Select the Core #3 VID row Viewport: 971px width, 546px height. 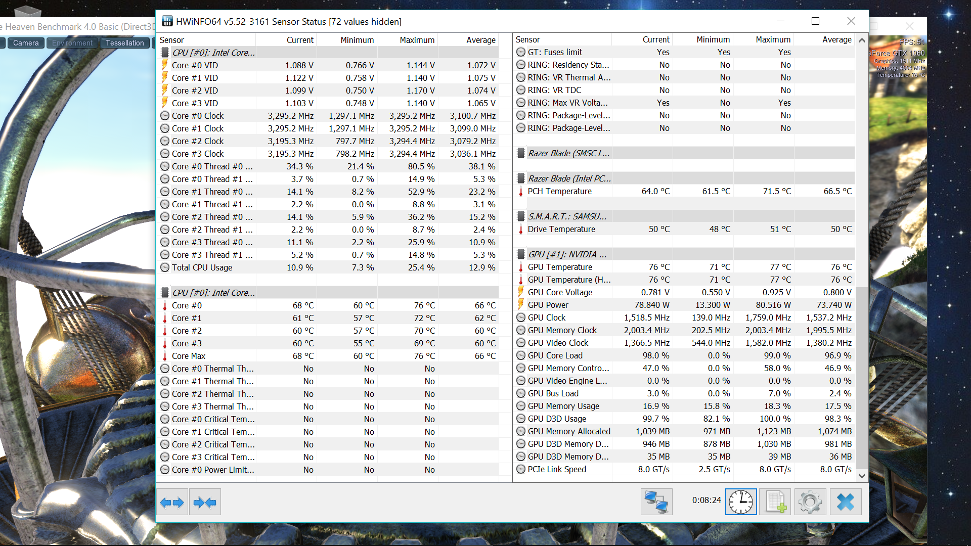tap(328, 103)
